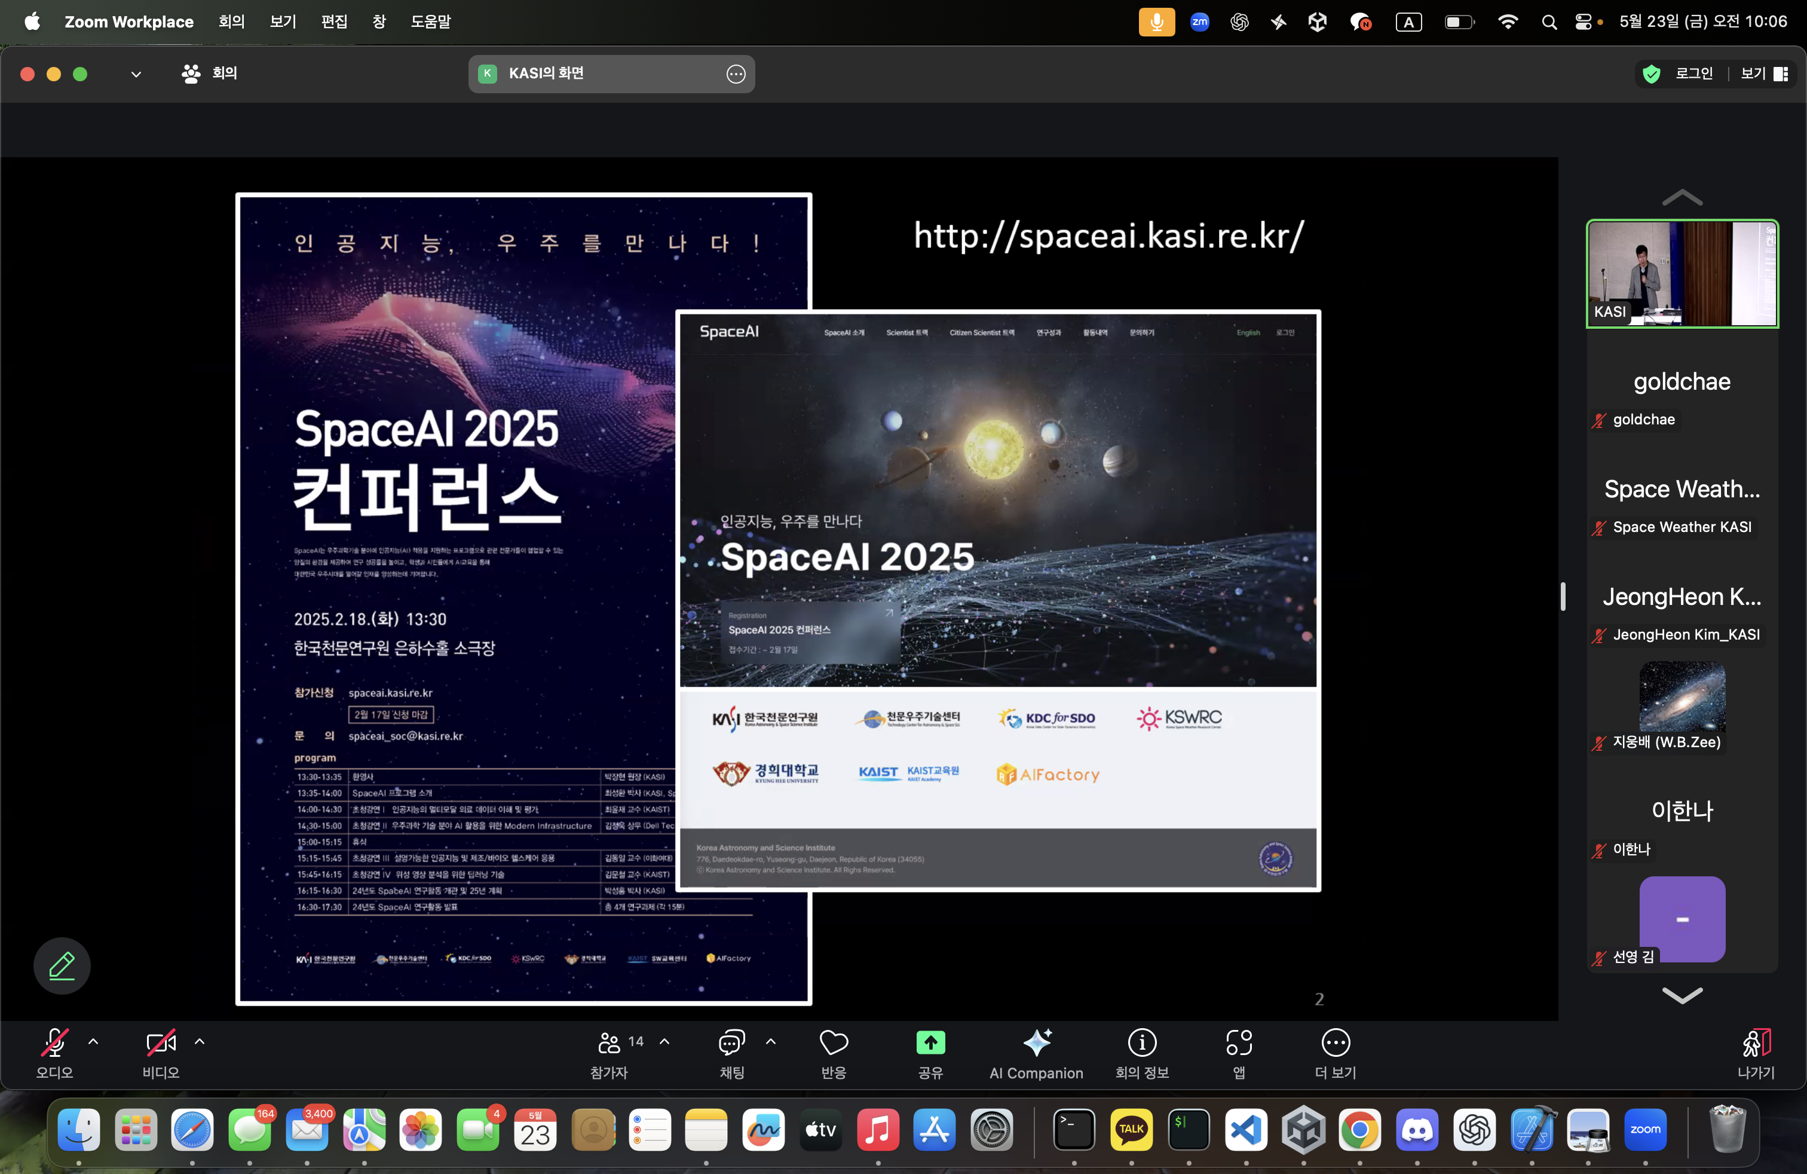The width and height of the screenshot is (1807, 1174).
Task: Open Messages with 164 badge in Dock
Action: pyautogui.click(x=250, y=1131)
